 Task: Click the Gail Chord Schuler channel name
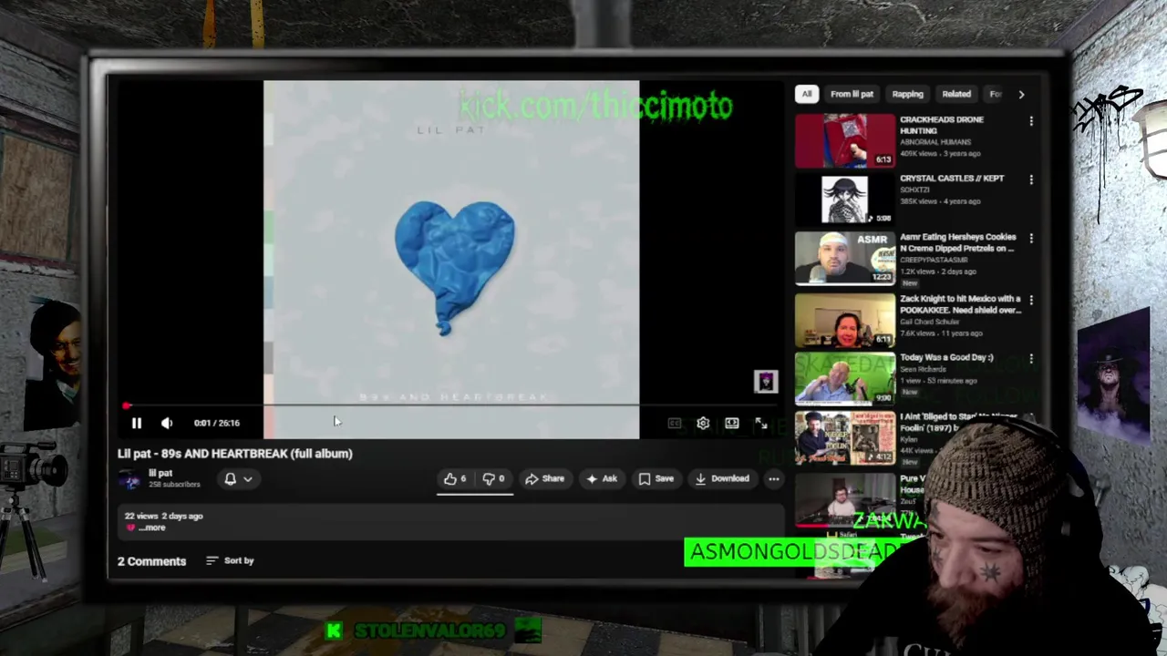(930, 322)
